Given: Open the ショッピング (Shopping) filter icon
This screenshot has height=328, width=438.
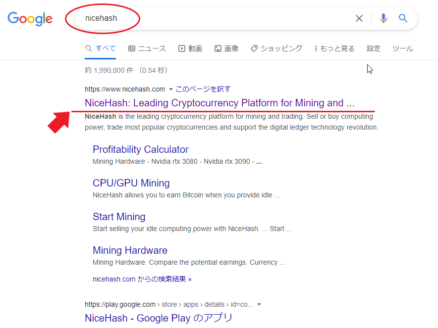Looking at the screenshot, I should pos(254,48).
